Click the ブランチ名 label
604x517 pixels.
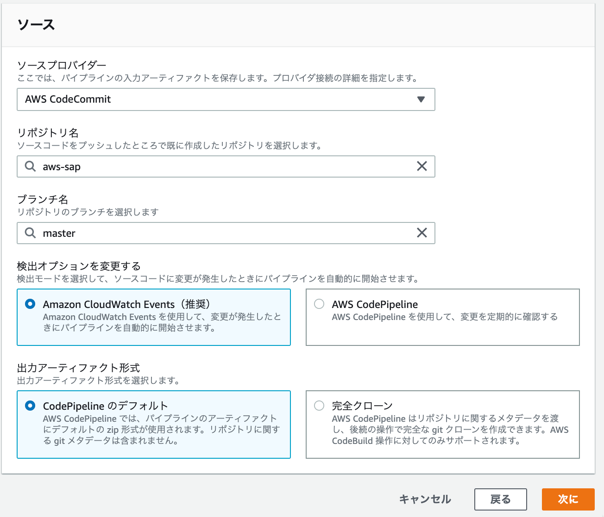click(x=43, y=199)
